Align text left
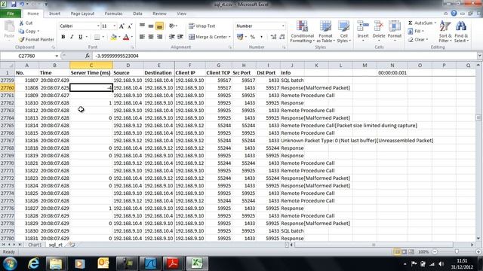The width and height of the screenshot is (483, 271). [x=142, y=37]
